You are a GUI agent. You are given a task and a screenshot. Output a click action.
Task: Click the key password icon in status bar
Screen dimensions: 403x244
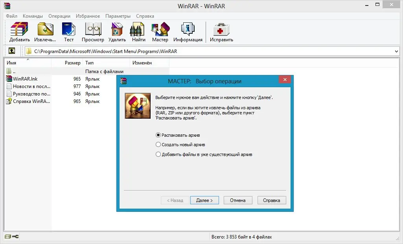click(x=15, y=236)
